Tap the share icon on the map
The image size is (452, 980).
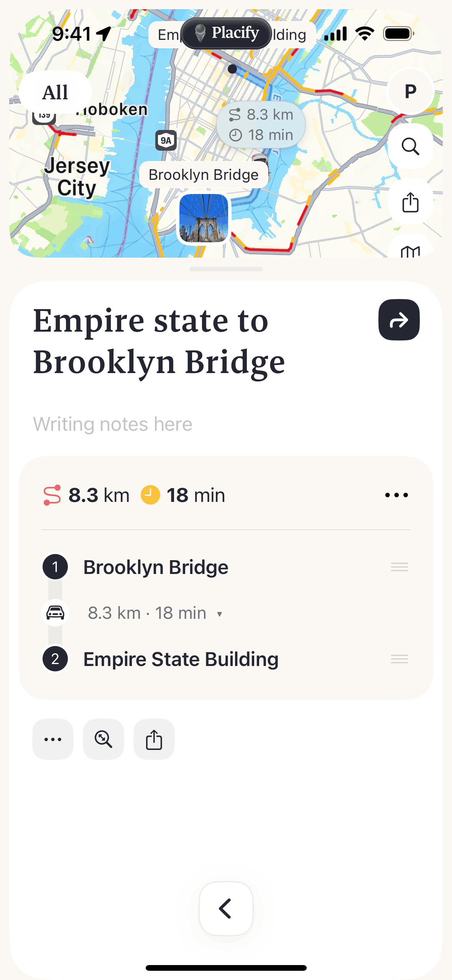point(410,202)
